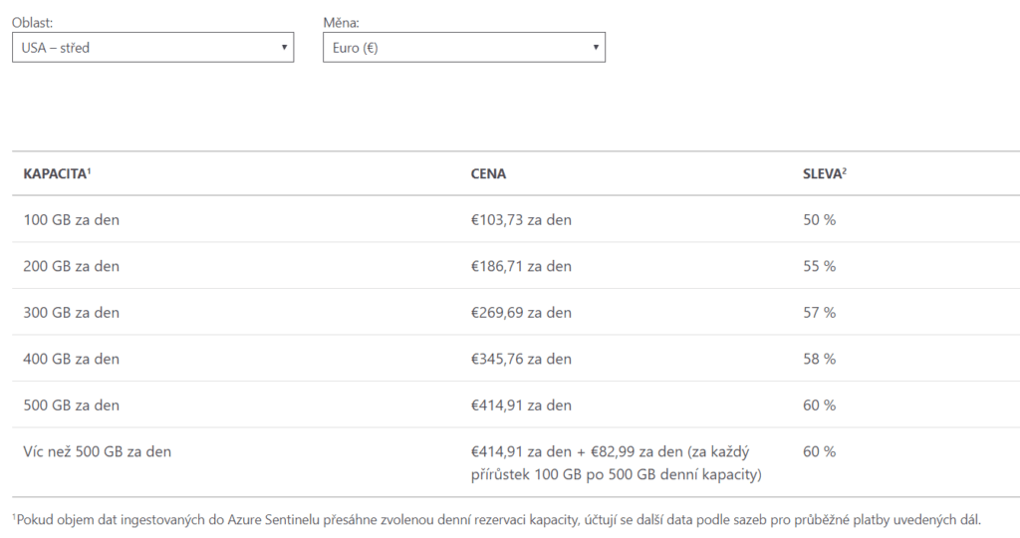Click the €186,71 za den price
1020x538 pixels.
pyautogui.click(x=521, y=266)
